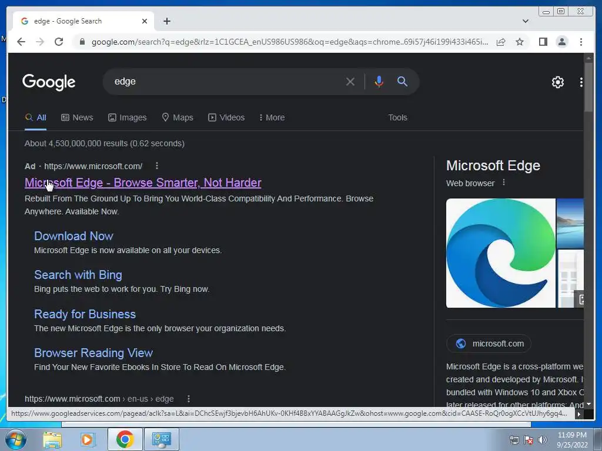Open Windows Explorer from the taskbar
602x451 pixels.
pos(52,439)
